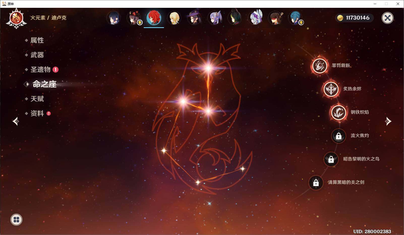Select the green-black haired character portrait

pyautogui.click(x=235, y=18)
